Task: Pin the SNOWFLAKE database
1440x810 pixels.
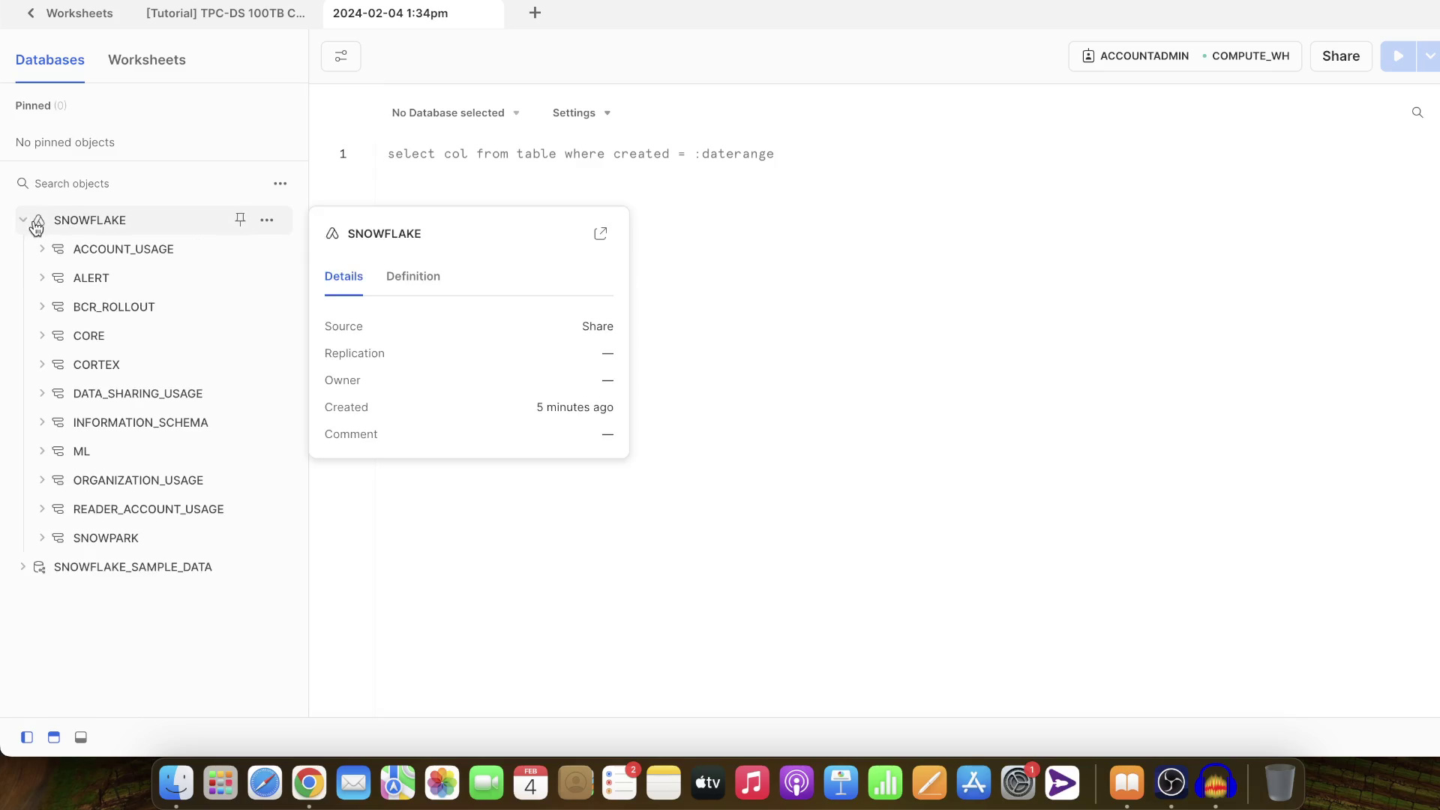Action: pos(240,220)
